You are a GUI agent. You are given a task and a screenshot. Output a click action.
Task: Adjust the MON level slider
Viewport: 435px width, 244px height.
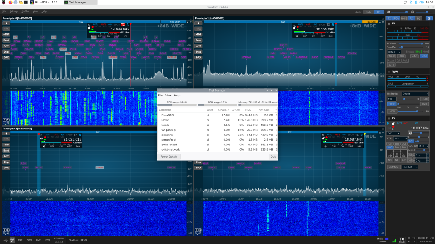click(411, 111)
